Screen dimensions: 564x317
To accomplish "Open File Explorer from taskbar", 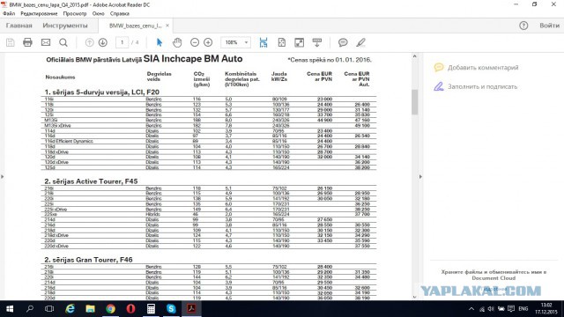I will (90, 309).
